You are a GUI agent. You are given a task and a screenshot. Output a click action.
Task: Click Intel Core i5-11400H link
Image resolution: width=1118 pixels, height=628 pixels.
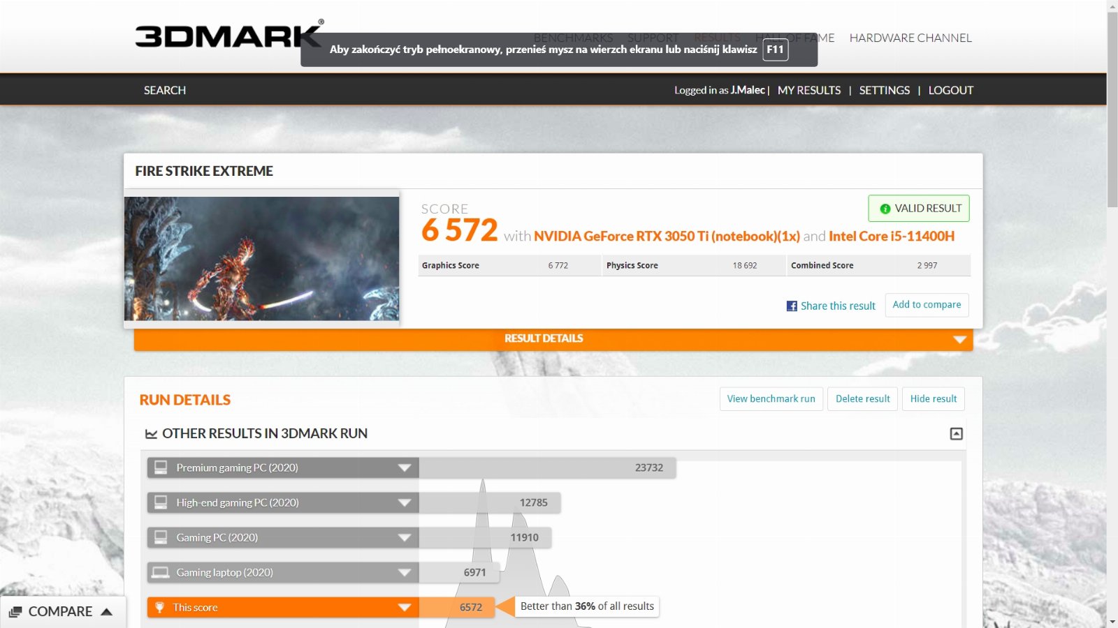(892, 236)
